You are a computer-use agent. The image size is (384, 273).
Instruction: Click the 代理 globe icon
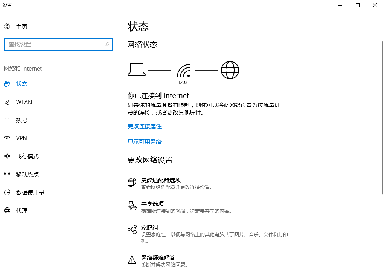coord(7,210)
